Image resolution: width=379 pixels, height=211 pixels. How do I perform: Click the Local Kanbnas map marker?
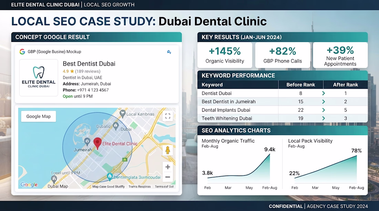coord(123,114)
